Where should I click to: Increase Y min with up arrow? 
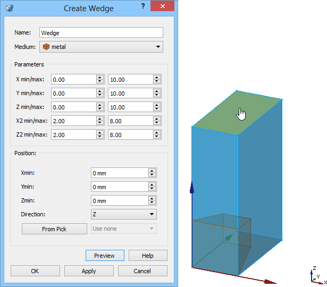[100, 91]
